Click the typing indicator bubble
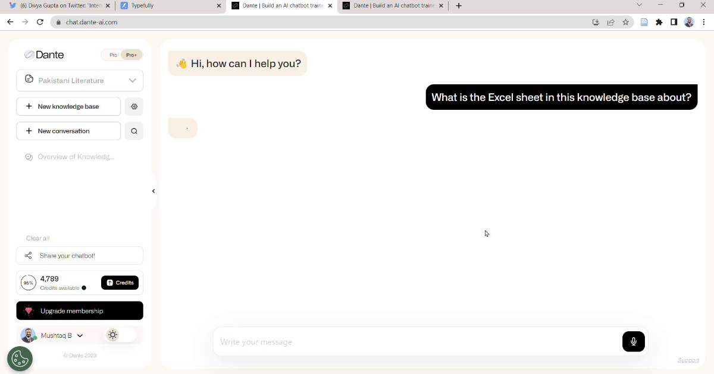This screenshot has width=714, height=374. pyautogui.click(x=183, y=128)
